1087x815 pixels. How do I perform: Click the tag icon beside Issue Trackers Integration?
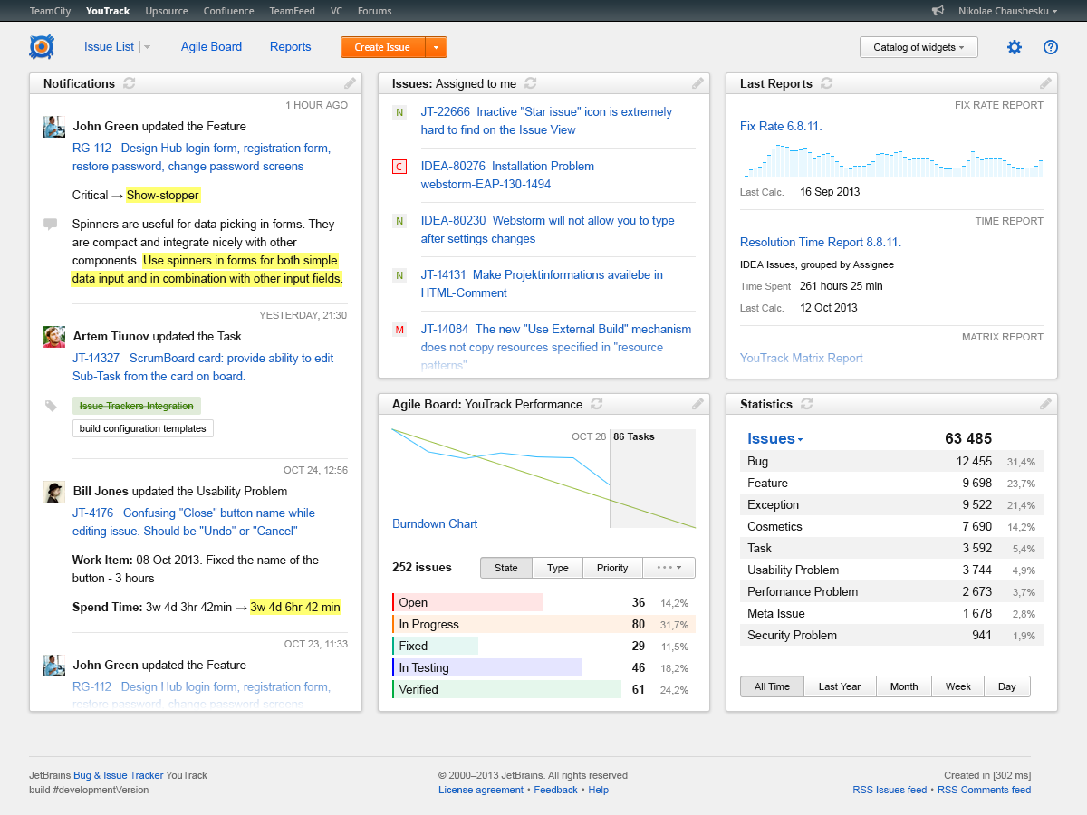(51, 406)
